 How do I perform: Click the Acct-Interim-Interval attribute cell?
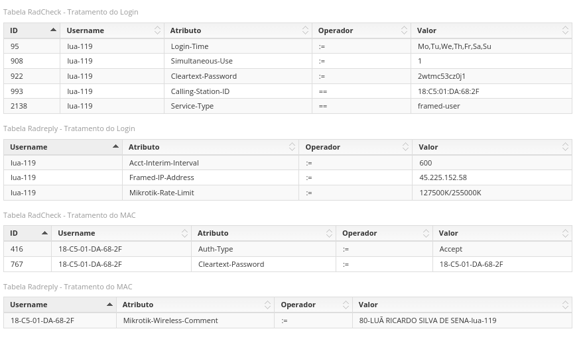point(210,163)
